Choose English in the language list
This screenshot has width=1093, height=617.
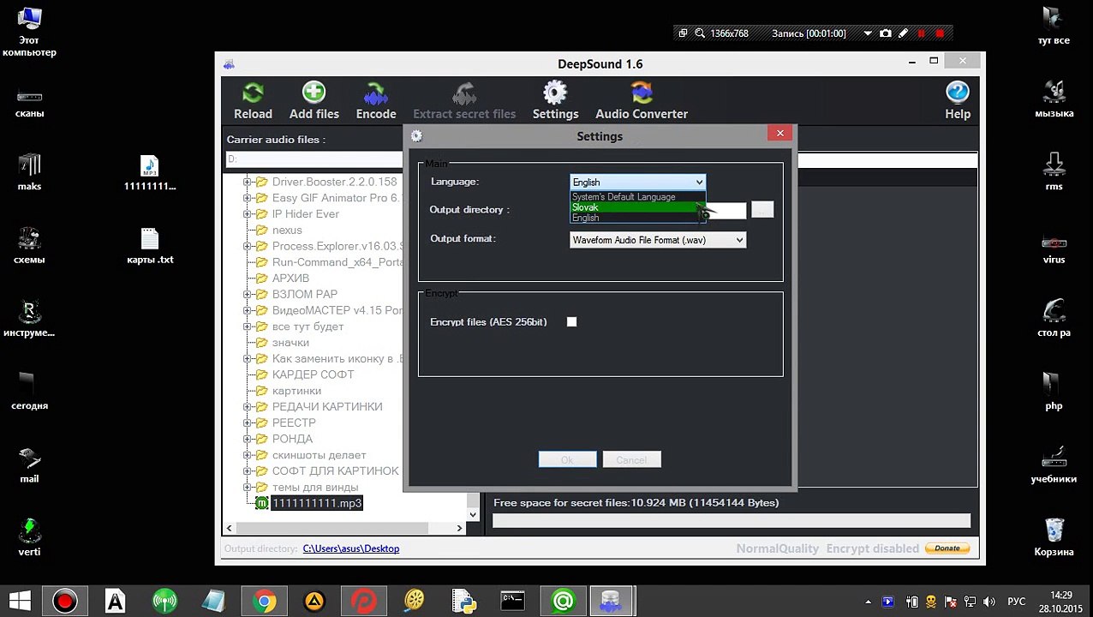pos(637,218)
